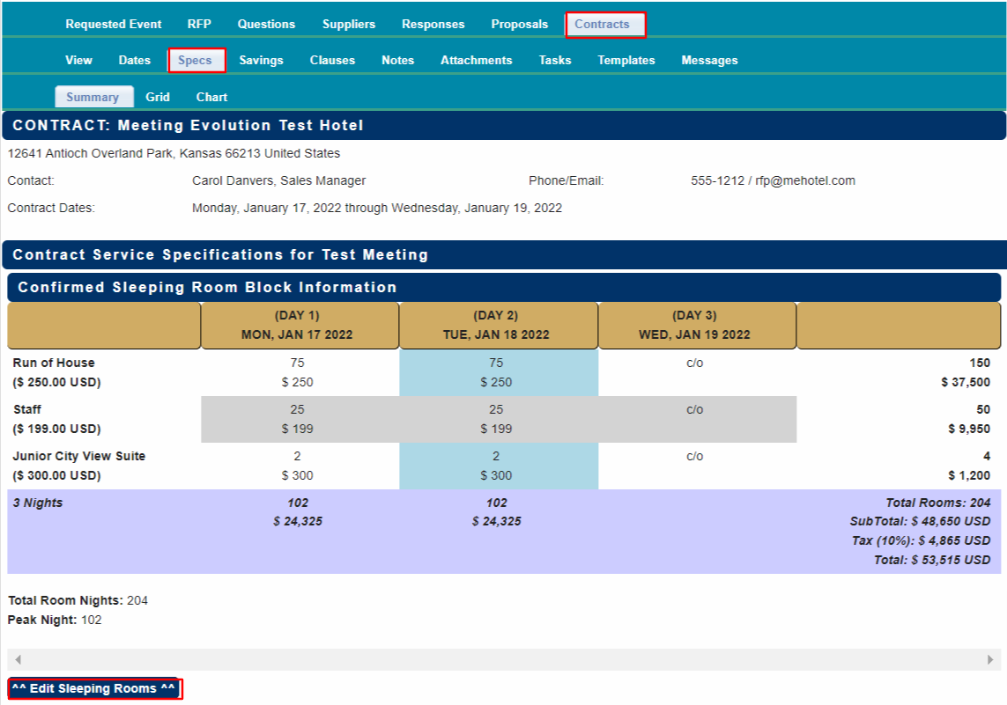Go to the RFP tab
Screen dimensions: 1007x705
[x=199, y=25]
